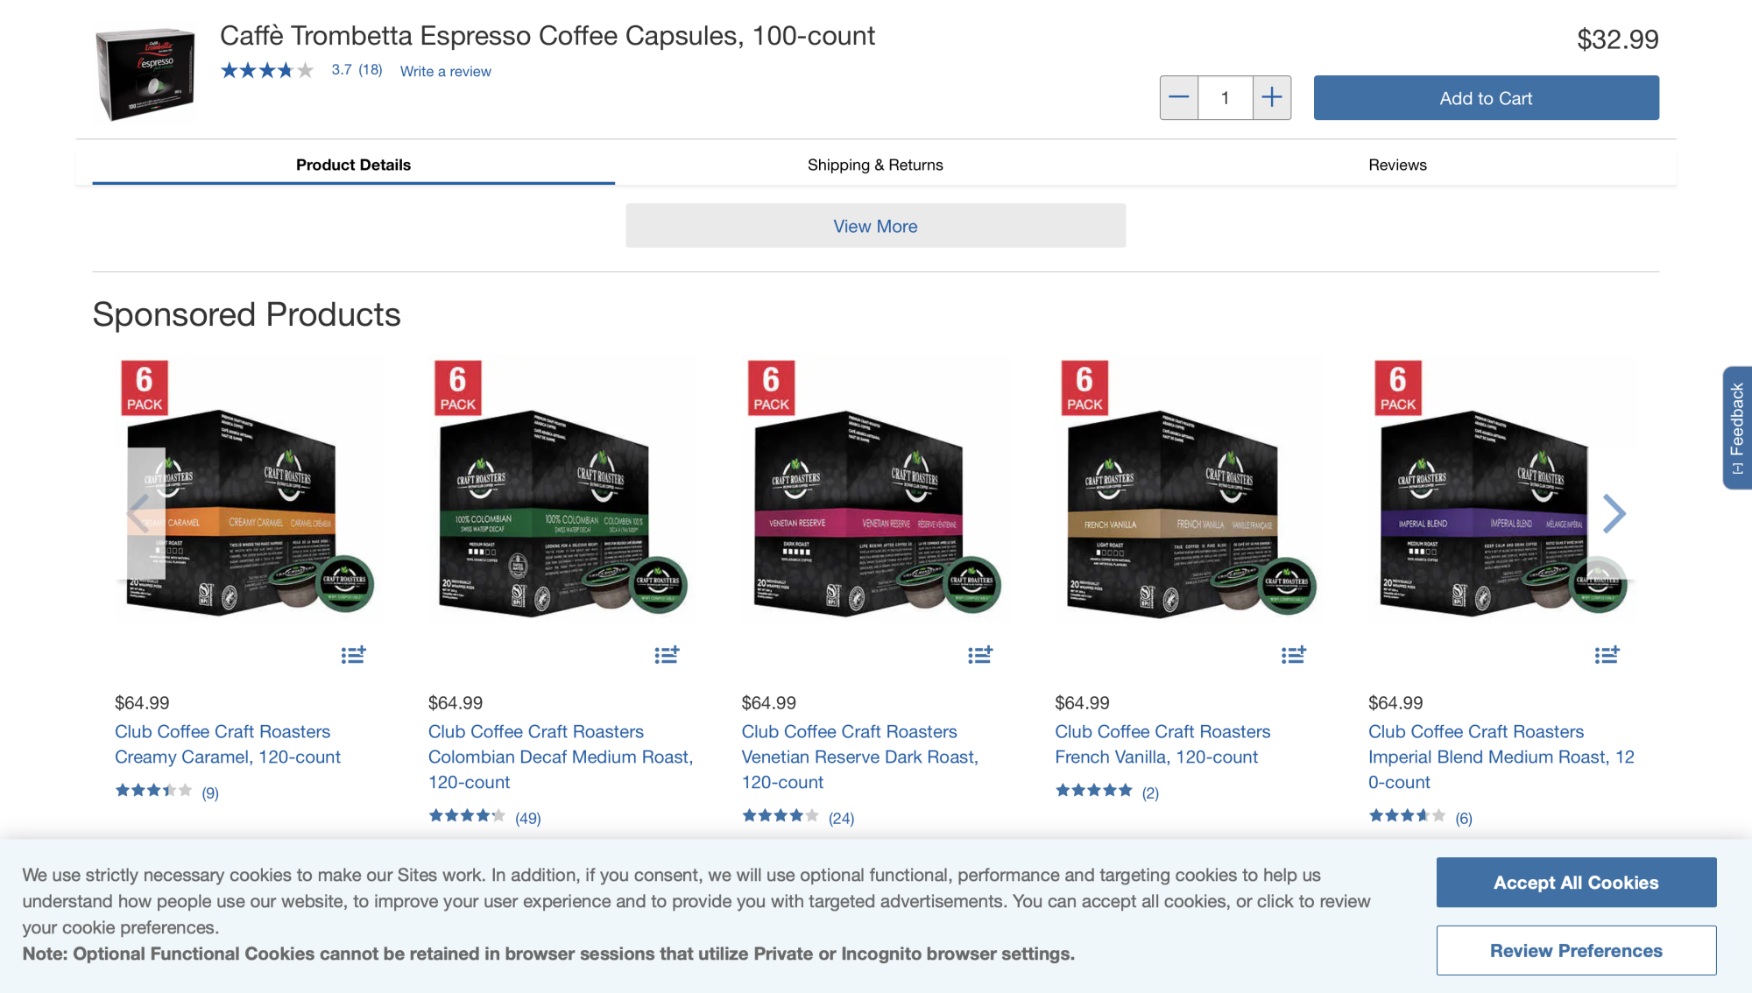The height and width of the screenshot is (993, 1752).
Task: Open the Product Details tab
Action: 352,164
